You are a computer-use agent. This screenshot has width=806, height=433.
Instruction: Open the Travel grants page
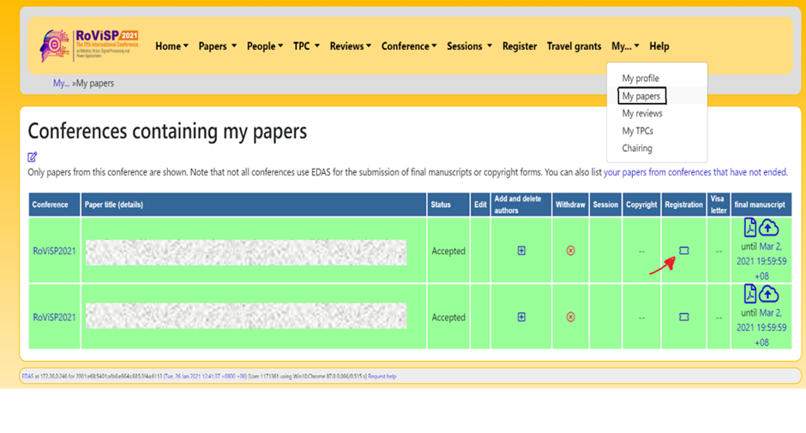(574, 46)
